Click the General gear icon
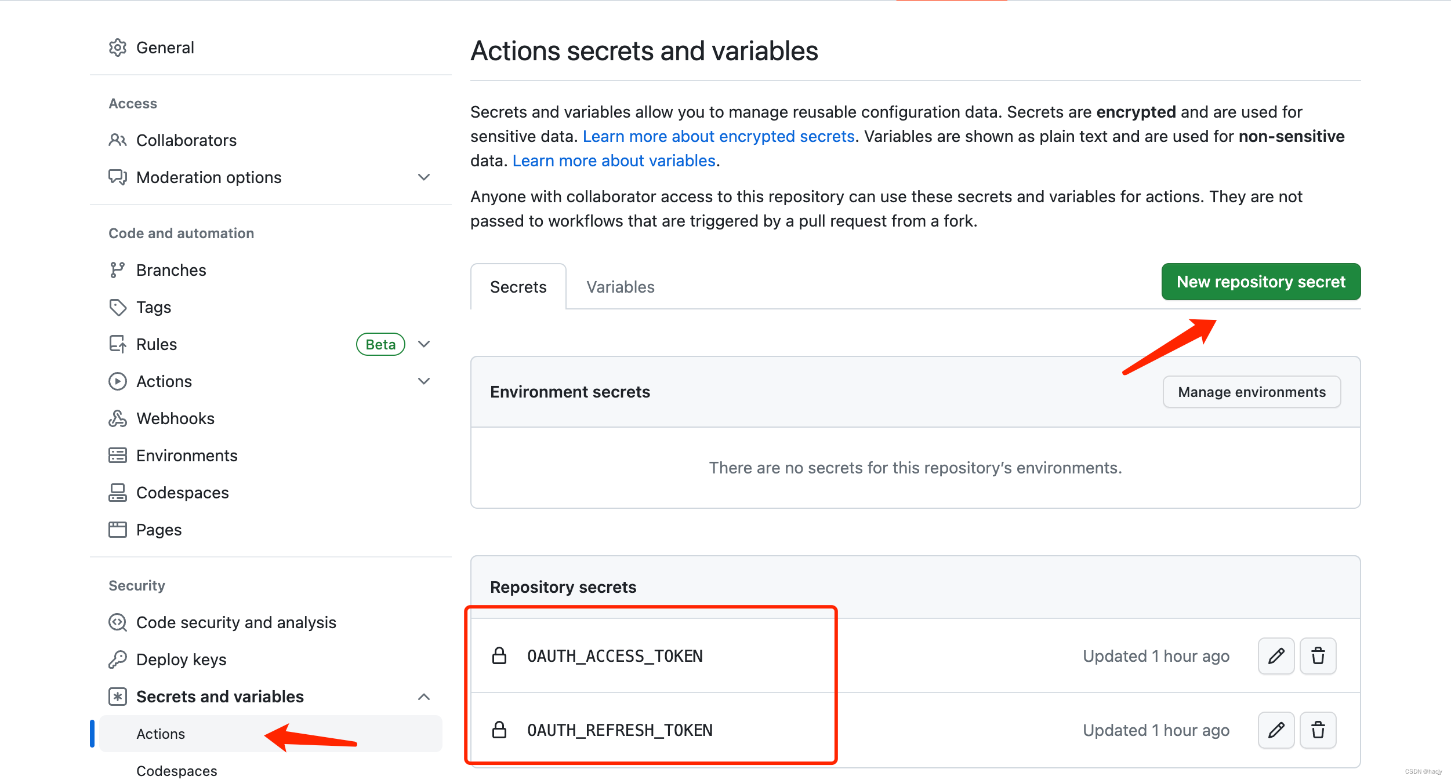Image resolution: width=1451 pixels, height=780 pixels. coord(118,48)
